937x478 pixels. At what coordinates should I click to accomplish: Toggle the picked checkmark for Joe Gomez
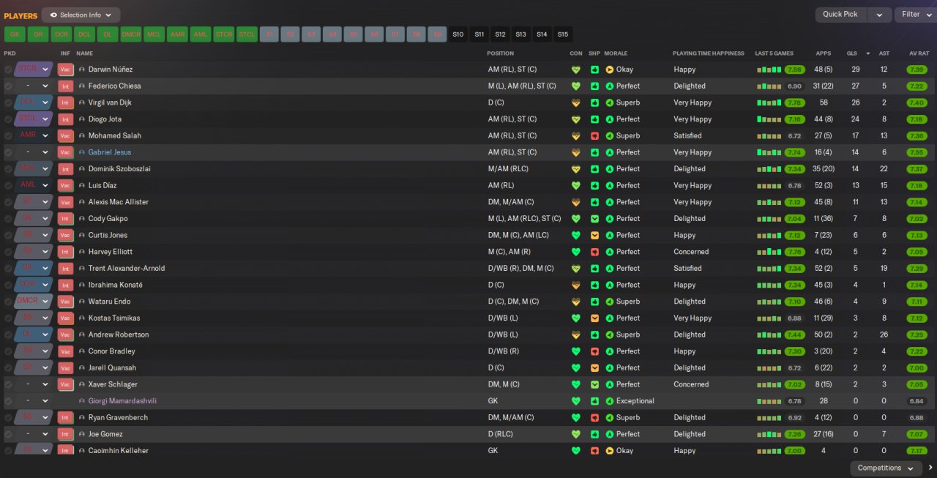[8, 434]
